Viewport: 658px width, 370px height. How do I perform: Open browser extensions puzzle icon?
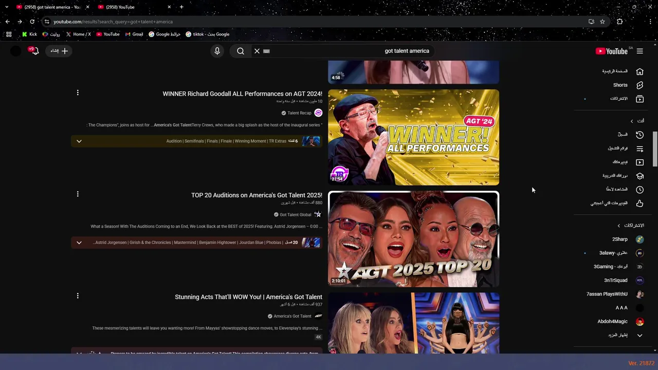point(620,22)
